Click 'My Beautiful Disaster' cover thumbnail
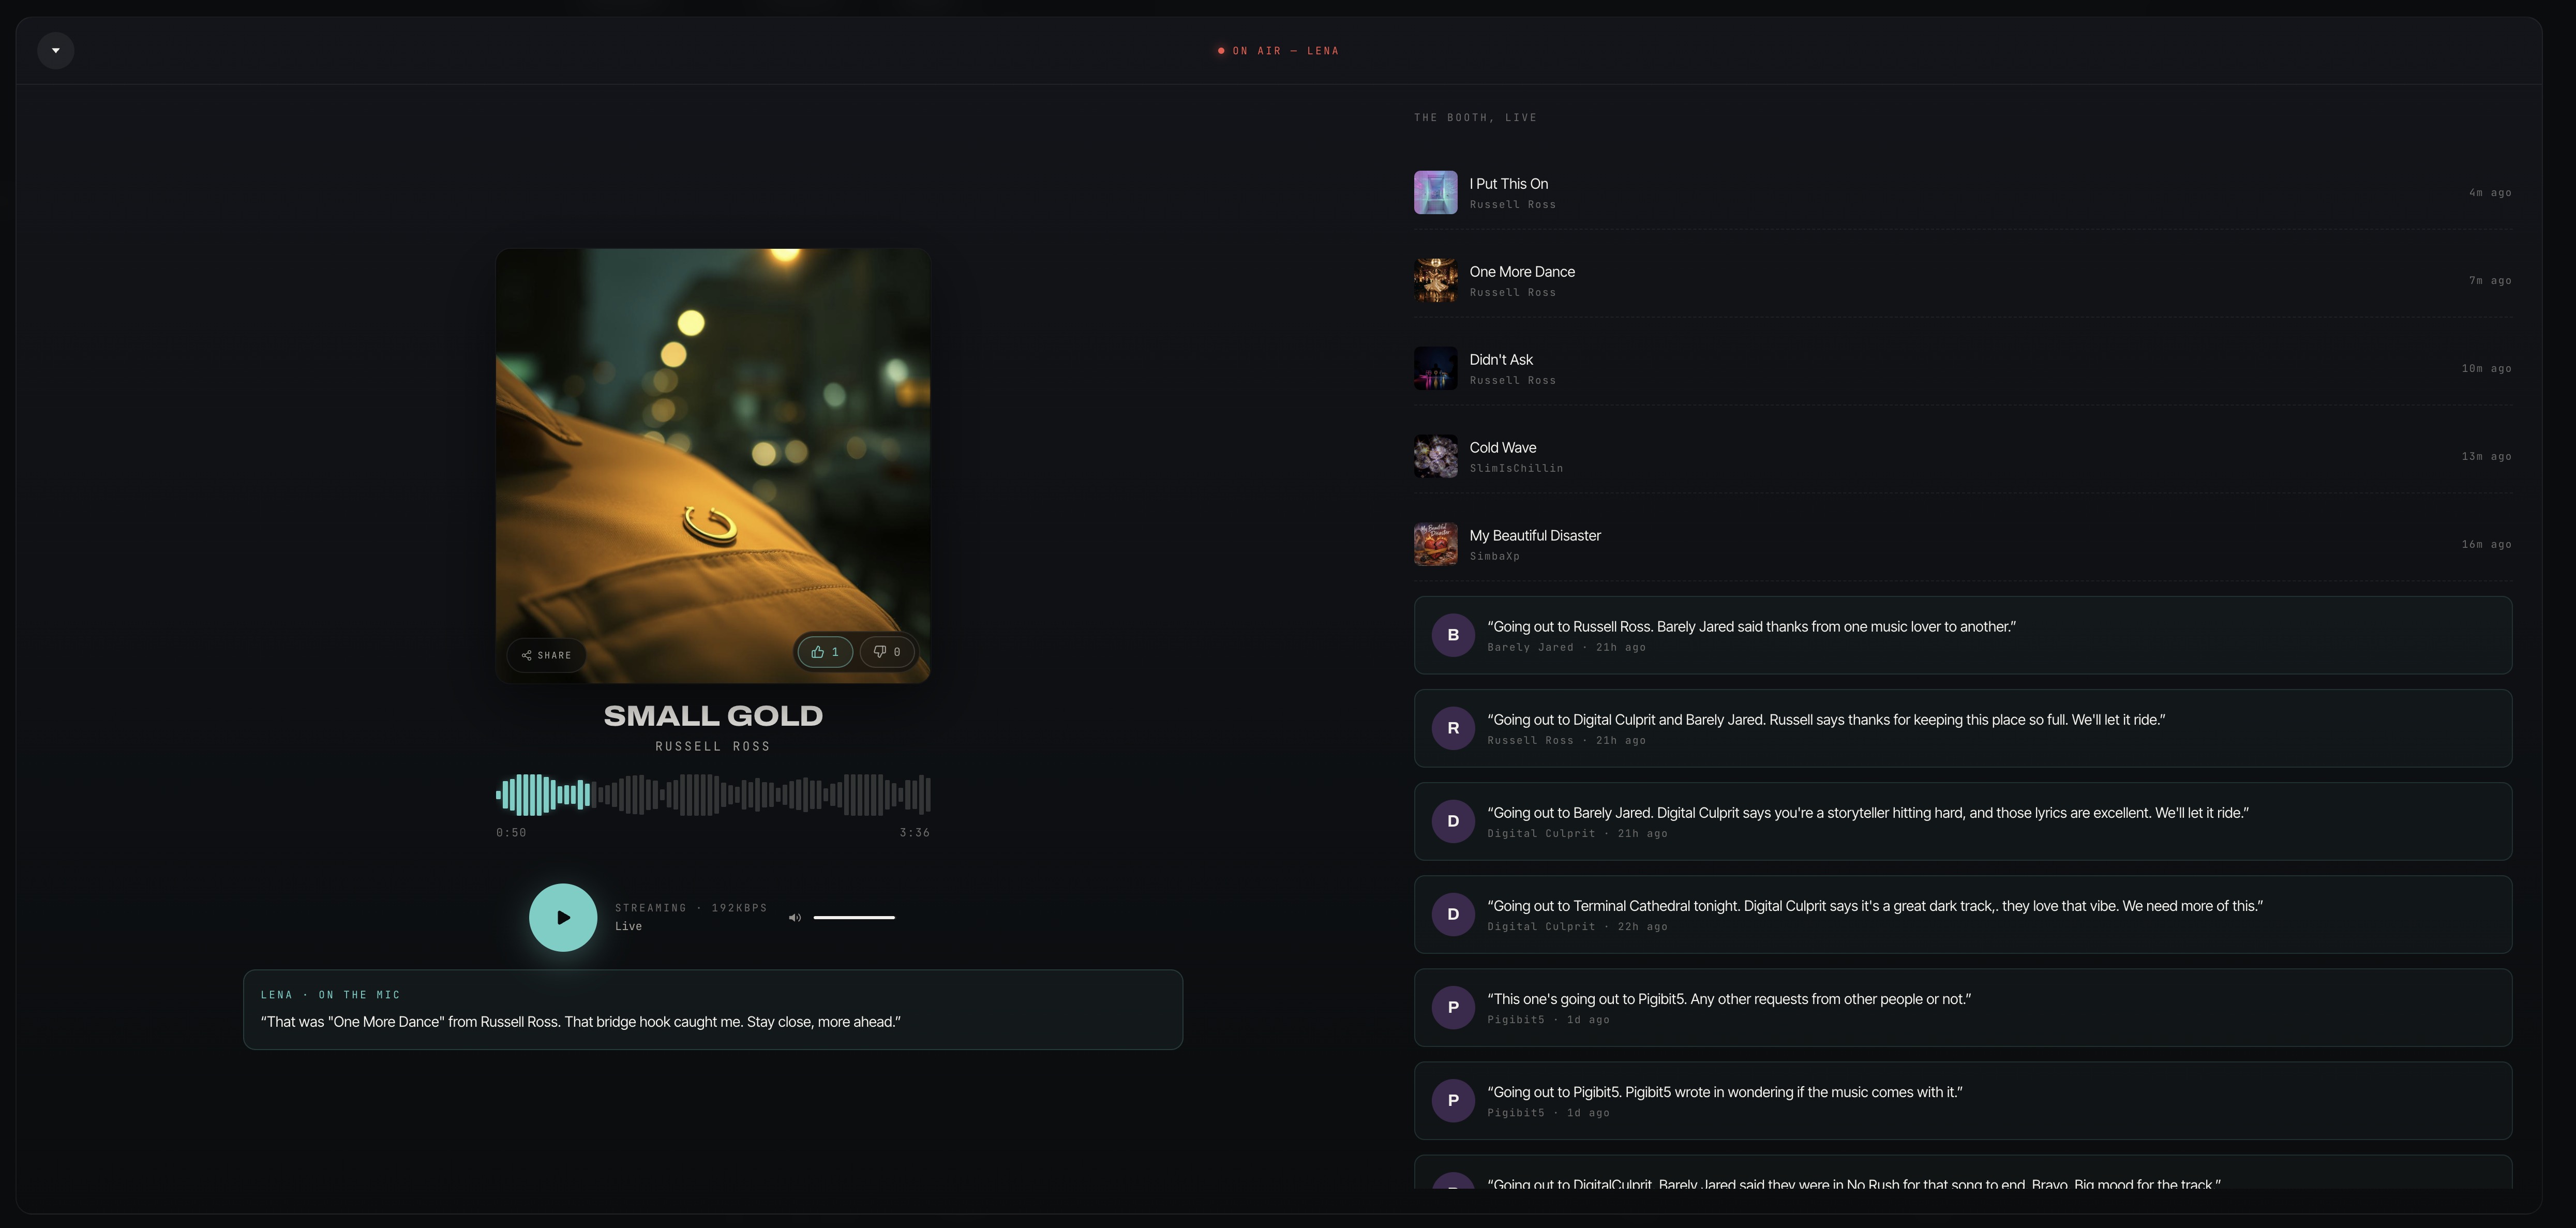 [x=1435, y=544]
